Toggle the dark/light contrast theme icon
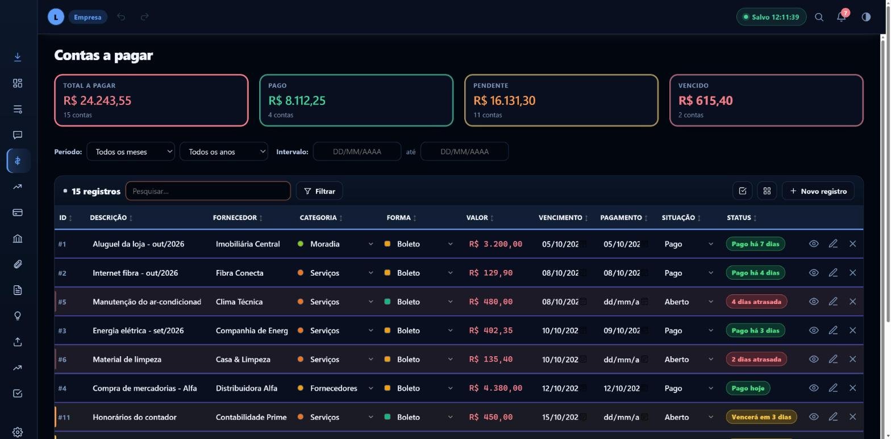The height and width of the screenshot is (439, 891). (x=866, y=17)
